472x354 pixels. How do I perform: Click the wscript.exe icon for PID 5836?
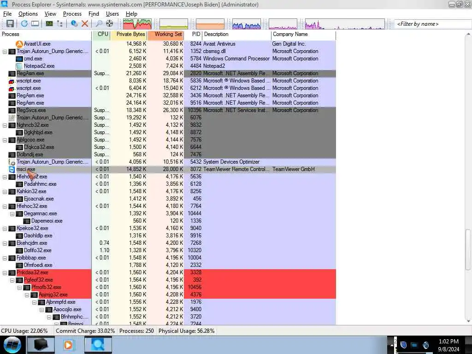[x=12, y=81]
